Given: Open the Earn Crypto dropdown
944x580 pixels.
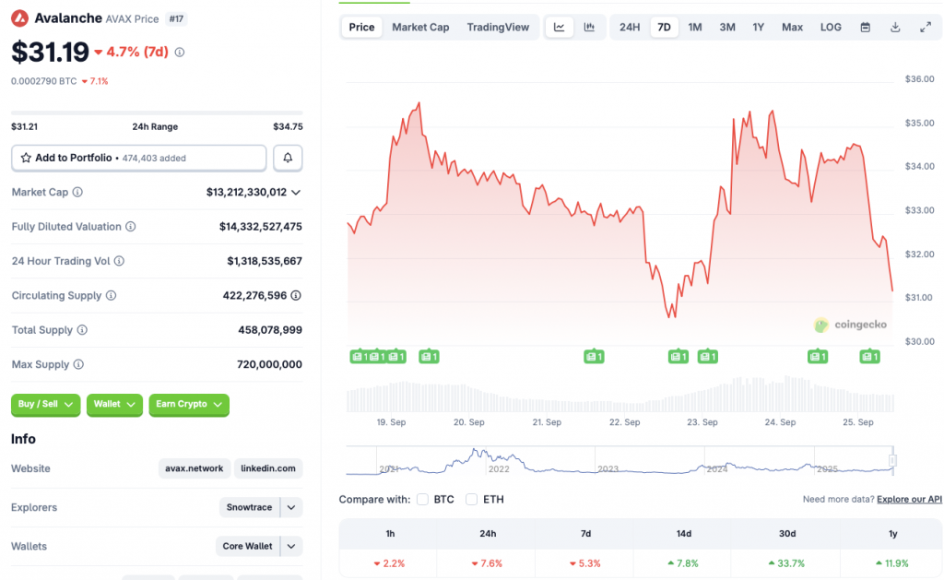Looking at the screenshot, I should [x=189, y=404].
